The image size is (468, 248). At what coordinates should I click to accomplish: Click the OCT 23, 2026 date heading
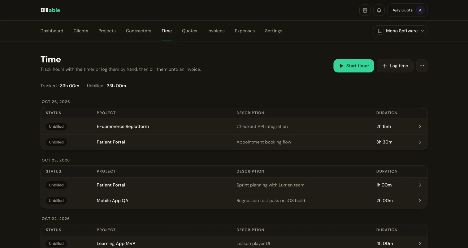coord(56,160)
